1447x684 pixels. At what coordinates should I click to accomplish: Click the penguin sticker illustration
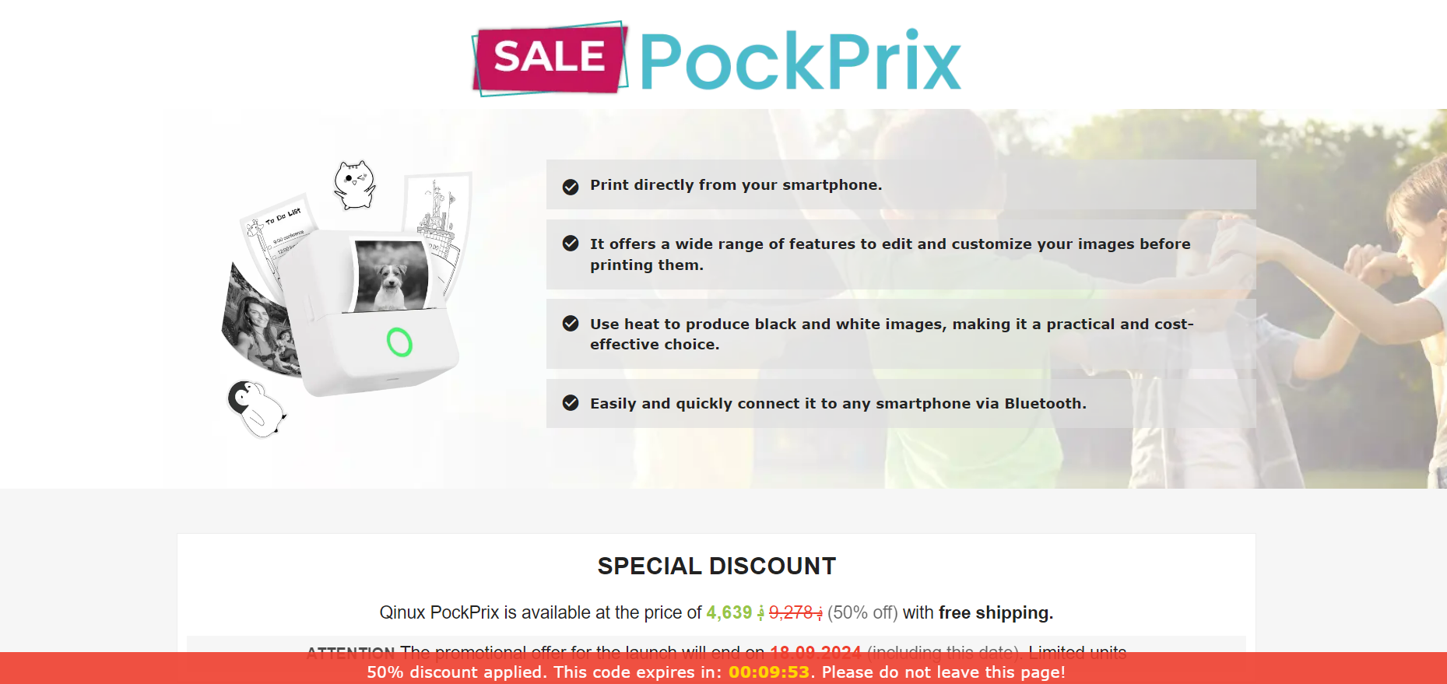tap(257, 408)
